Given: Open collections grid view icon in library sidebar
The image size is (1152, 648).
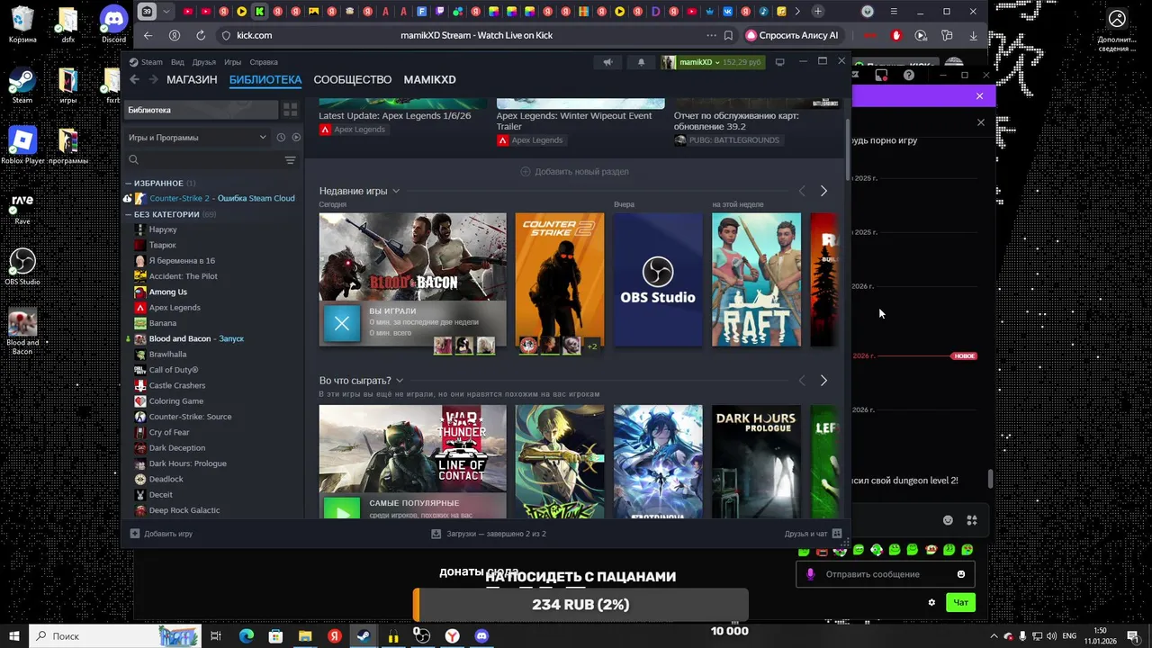Looking at the screenshot, I should coord(290,110).
